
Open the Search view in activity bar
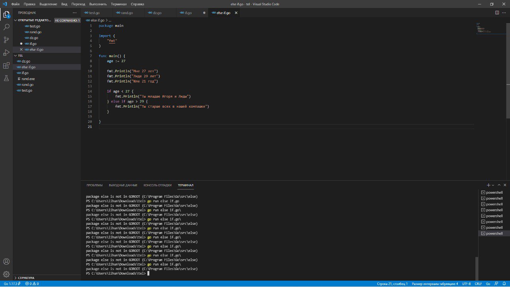[x=6, y=27]
